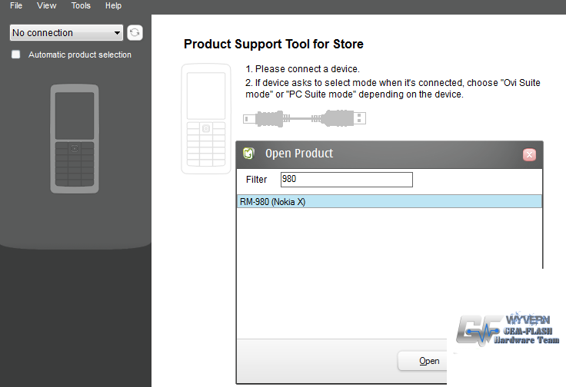Click the Open button
Image resolution: width=566 pixels, height=387 pixels.
422,361
